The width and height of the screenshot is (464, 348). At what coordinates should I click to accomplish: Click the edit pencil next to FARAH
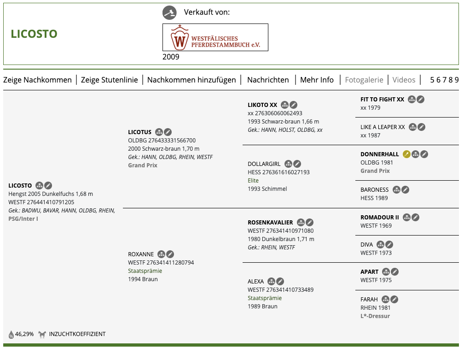click(394, 300)
